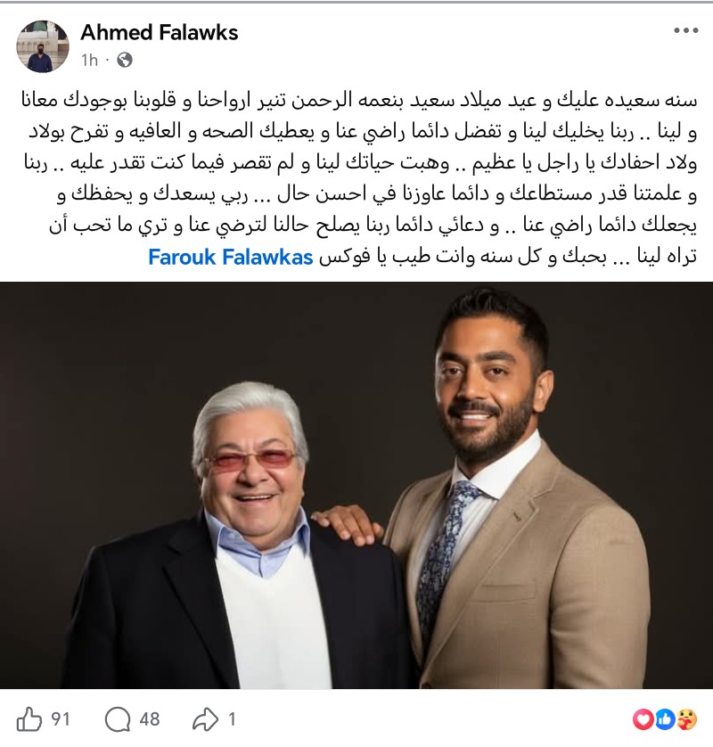Click the care hug emoji reaction
Screen dimensions: 713x747
[x=686, y=719]
